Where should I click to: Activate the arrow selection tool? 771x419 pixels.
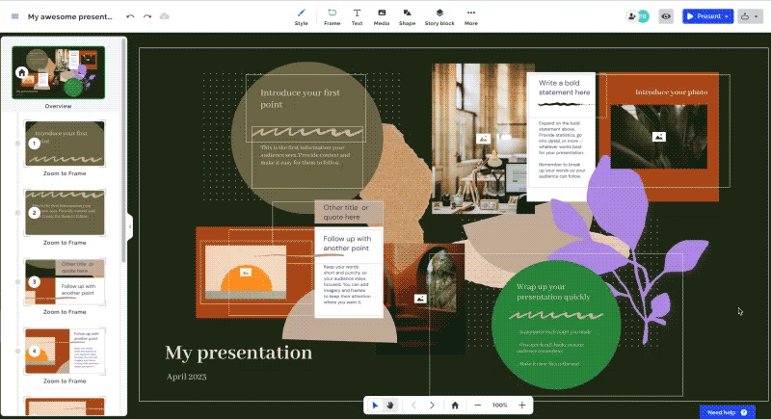[375, 406]
